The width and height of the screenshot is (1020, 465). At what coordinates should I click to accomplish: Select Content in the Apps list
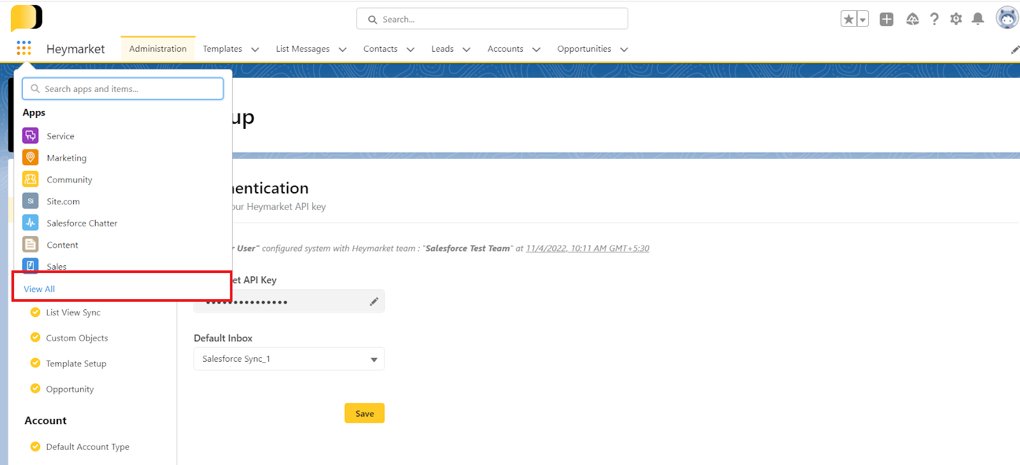pos(62,245)
